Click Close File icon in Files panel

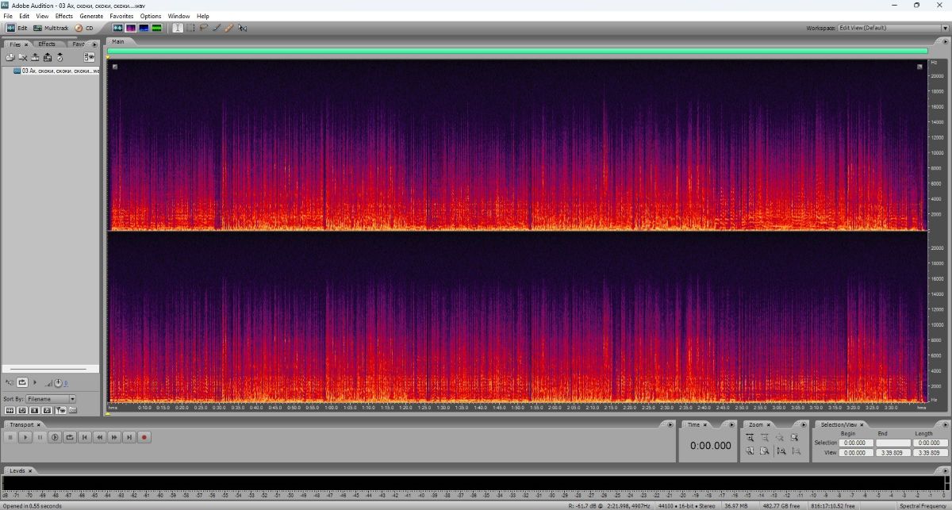click(23, 57)
